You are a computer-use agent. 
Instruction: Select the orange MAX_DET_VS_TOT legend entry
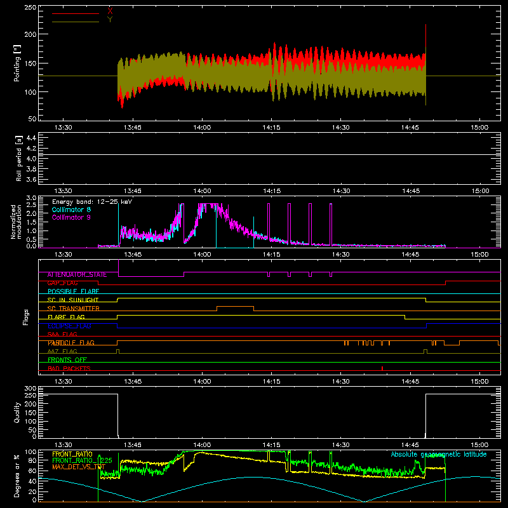(x=79, y=467)
